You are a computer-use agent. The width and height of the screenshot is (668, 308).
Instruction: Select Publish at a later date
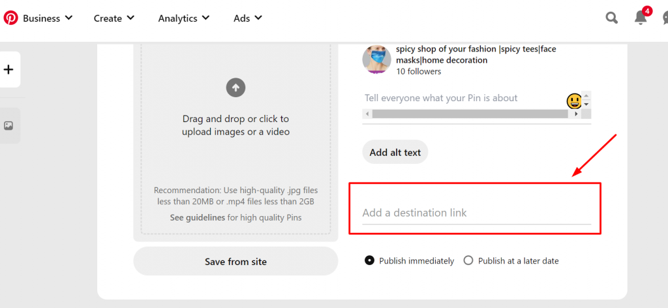468,260
